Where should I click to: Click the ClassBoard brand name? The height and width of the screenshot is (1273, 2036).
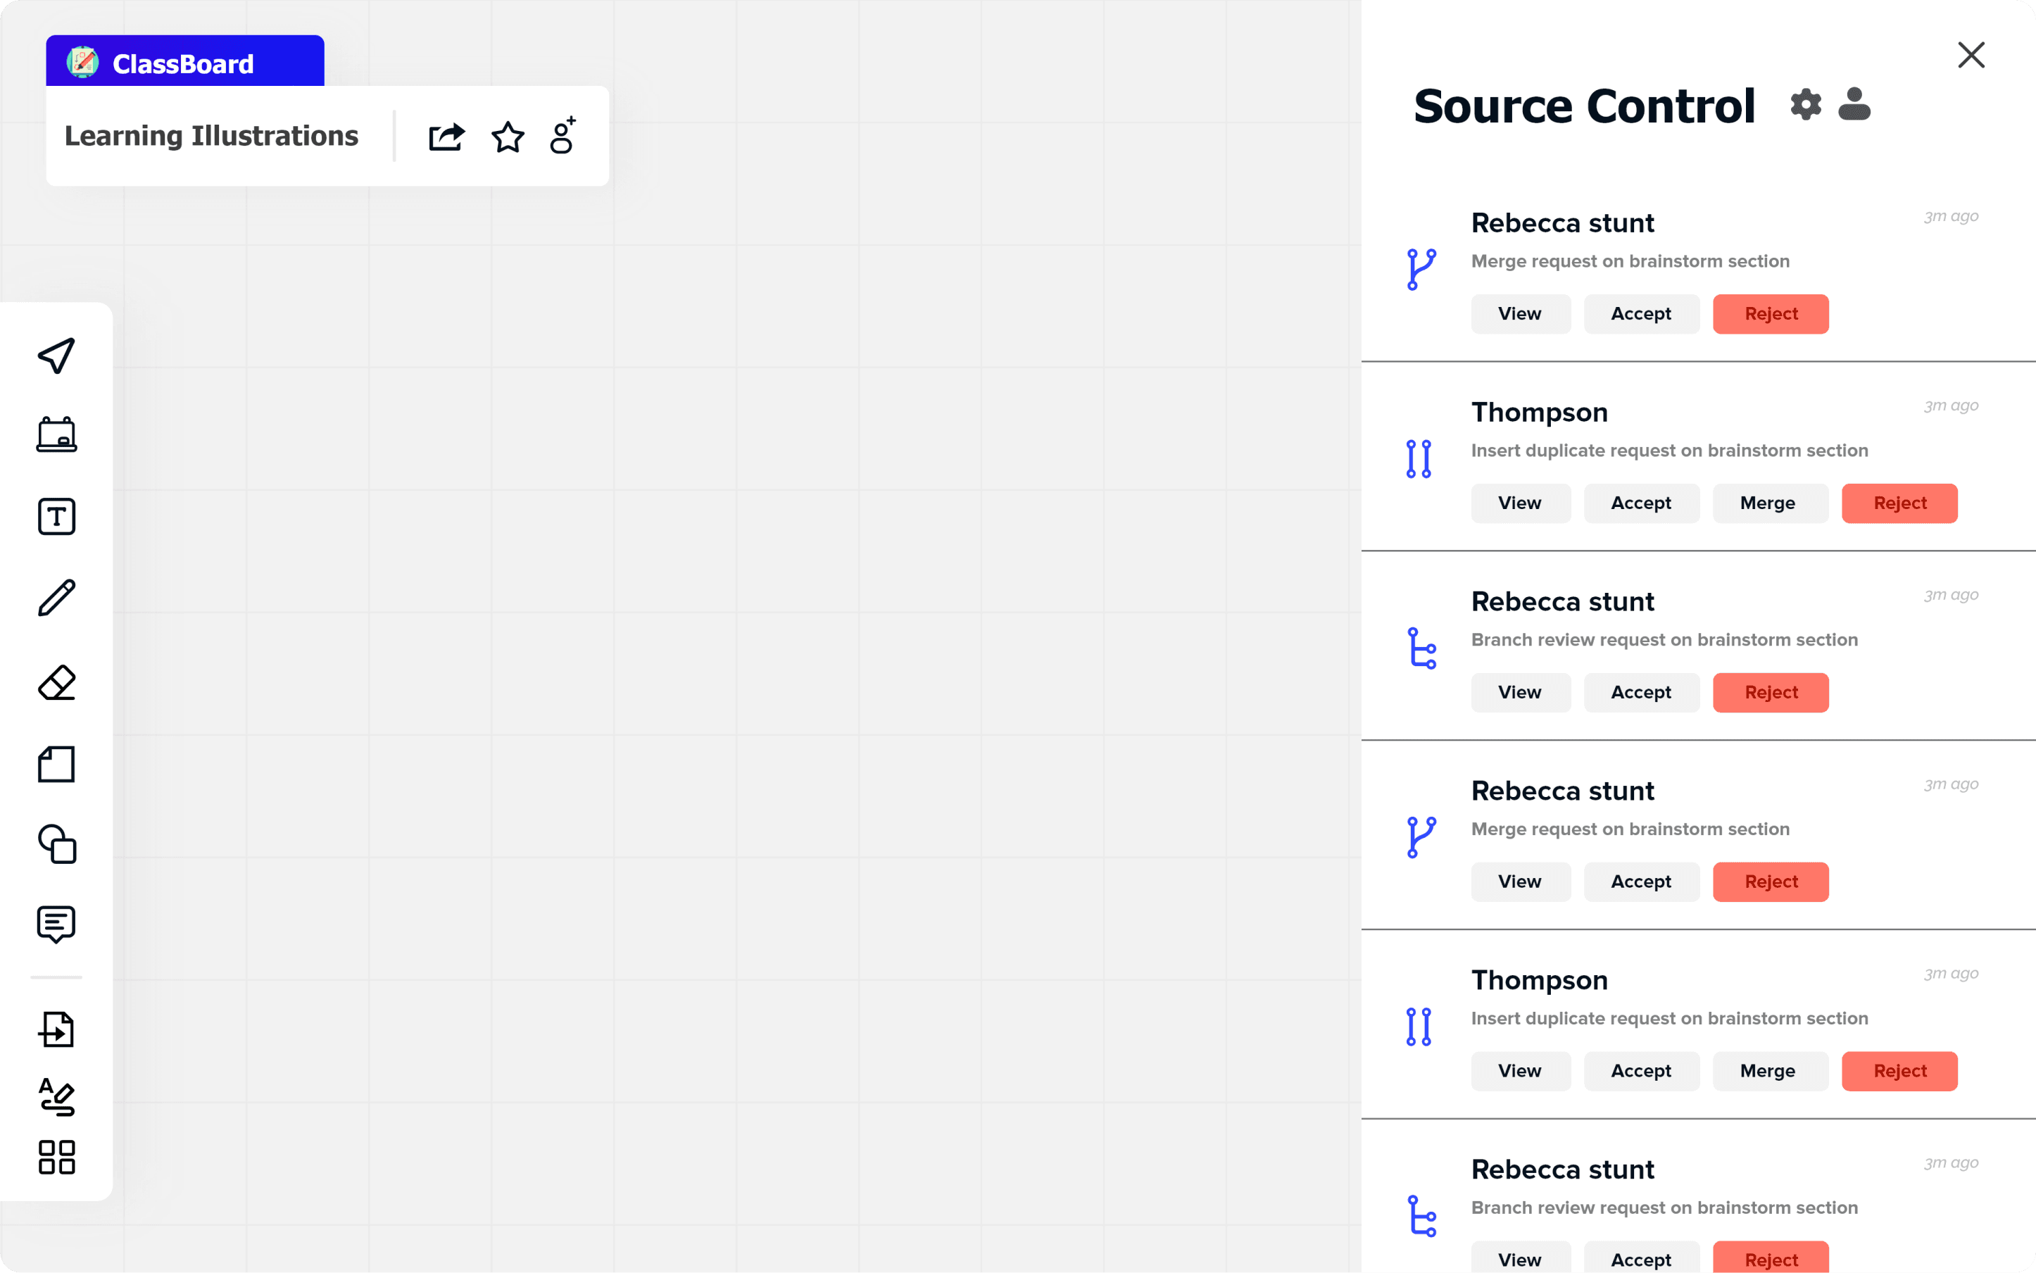[x=182, y=64]
